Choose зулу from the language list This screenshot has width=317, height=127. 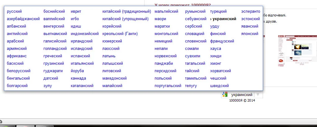point(48,86)
